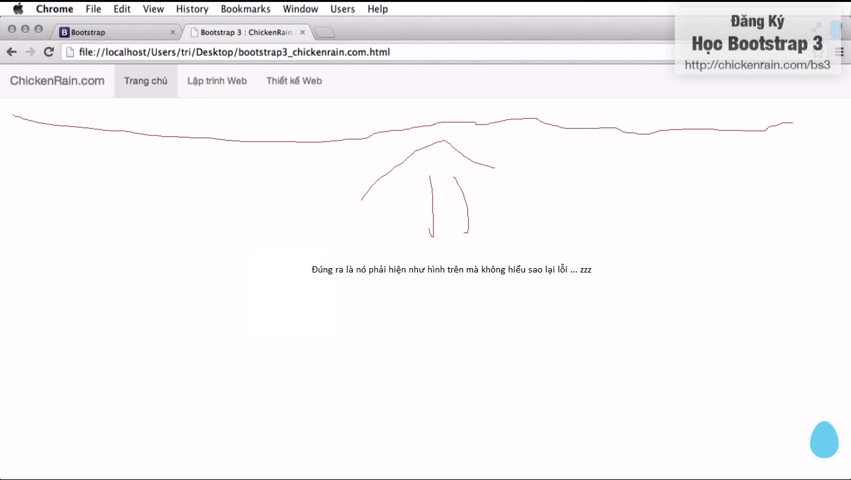This screenshot has width=851, height=480.
Task: Open the View menu
Action: coord(153,9)
